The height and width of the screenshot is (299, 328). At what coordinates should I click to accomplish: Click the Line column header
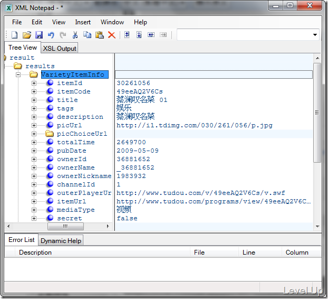pos(260,253)
